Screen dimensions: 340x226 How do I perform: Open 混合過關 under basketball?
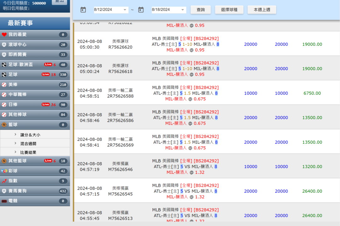28,144
